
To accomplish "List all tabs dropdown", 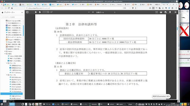I will (x=176, y=4).
